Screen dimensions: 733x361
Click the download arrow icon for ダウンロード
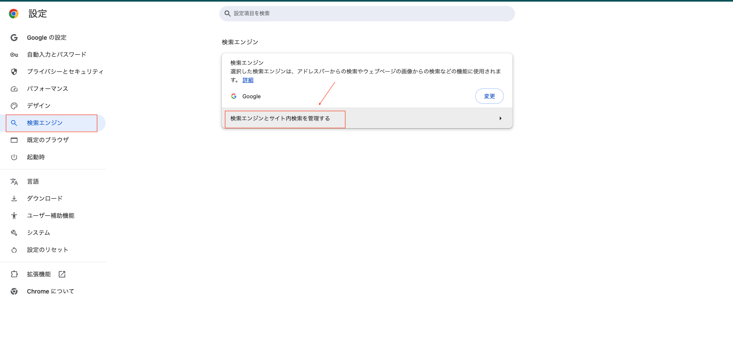coord(14,199)
